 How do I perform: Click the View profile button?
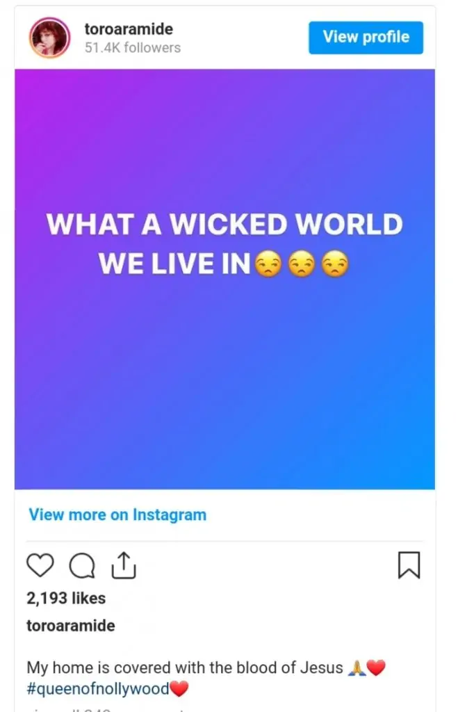tap(366, 38)
